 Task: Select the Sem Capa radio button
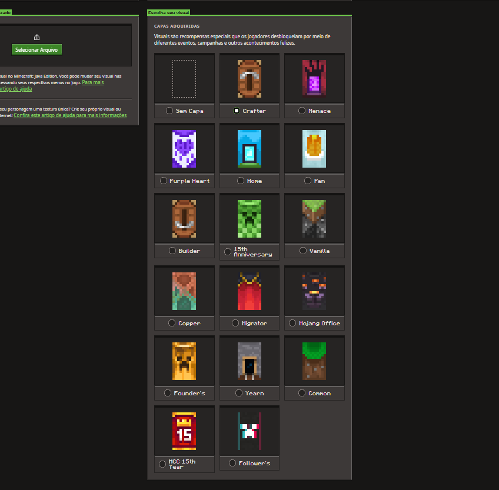(x=169, y=111)
